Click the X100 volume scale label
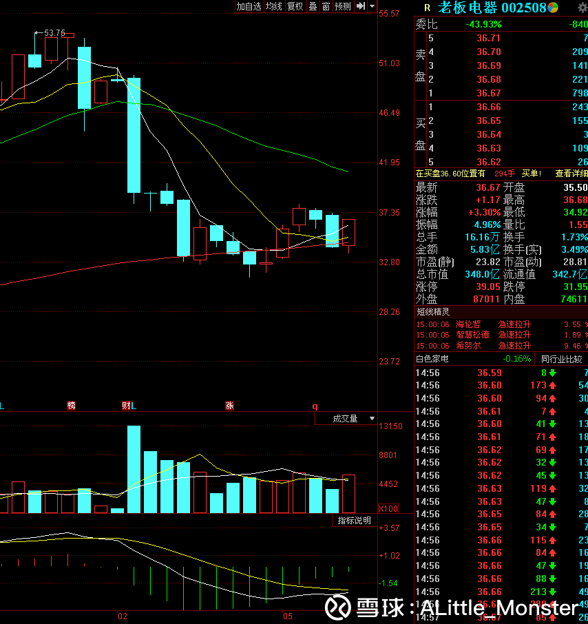Viewport: 588px width, 624px height. (x=388, y=508)
